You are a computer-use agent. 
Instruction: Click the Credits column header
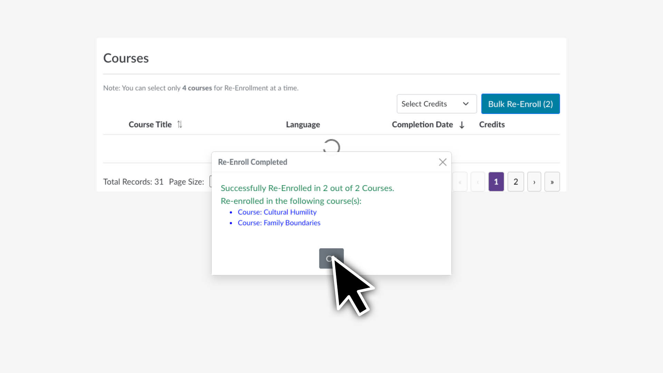pos(492,124)
